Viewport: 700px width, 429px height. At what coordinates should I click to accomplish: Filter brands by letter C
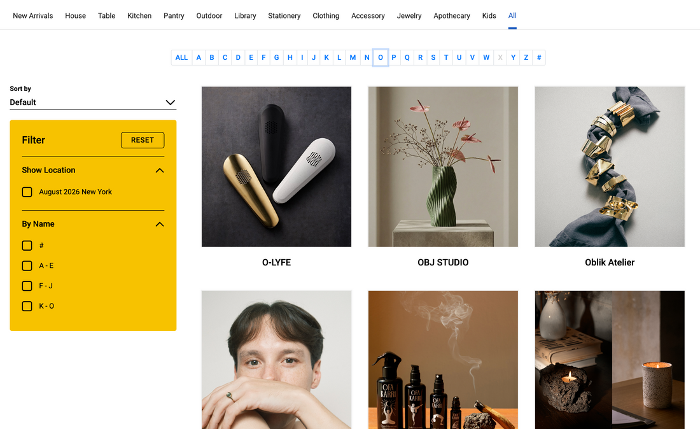[x=225, y=57]
